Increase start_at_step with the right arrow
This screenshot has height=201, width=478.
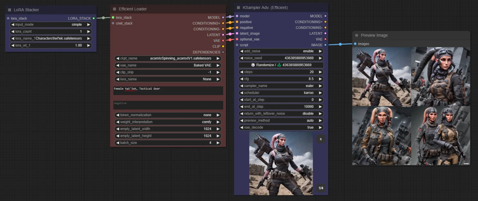coord(320,100)
